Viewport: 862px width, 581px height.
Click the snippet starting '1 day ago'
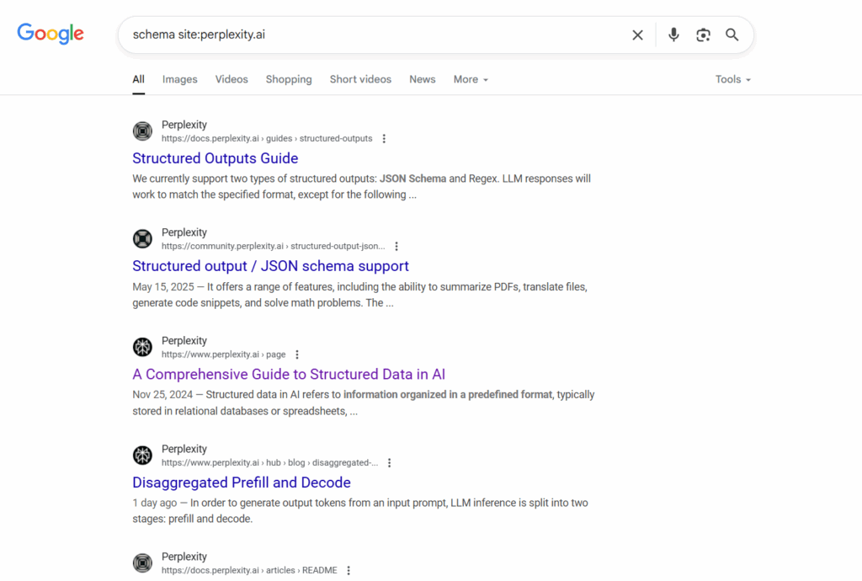(360, 510)
